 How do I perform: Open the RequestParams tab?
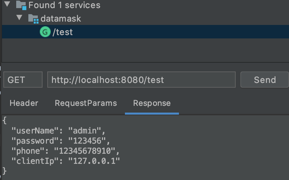tap(86, 103)
